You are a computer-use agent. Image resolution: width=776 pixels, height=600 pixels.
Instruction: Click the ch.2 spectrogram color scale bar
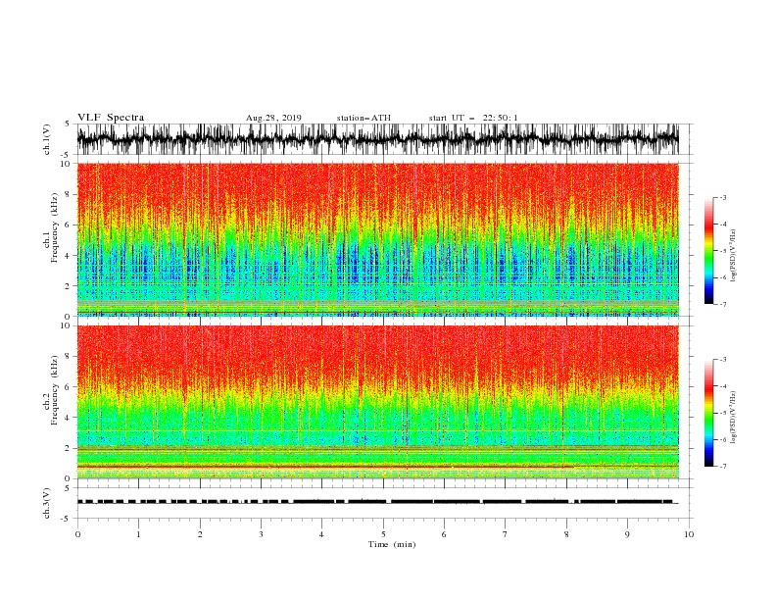[708, 413]
